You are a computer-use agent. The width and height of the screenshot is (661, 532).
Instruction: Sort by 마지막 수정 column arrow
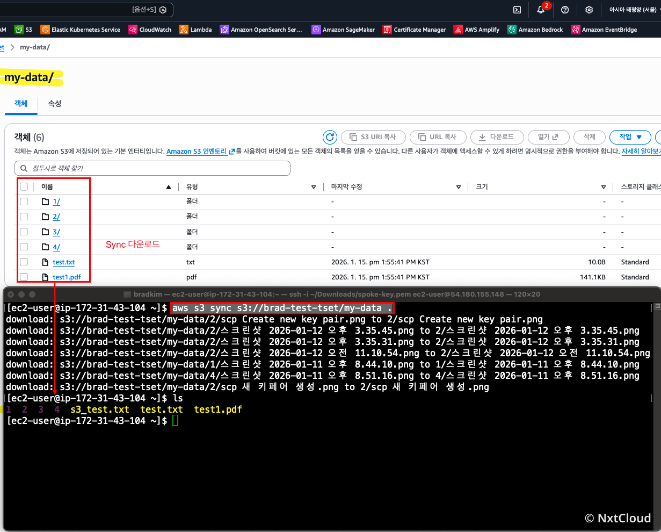coord(459,187)
